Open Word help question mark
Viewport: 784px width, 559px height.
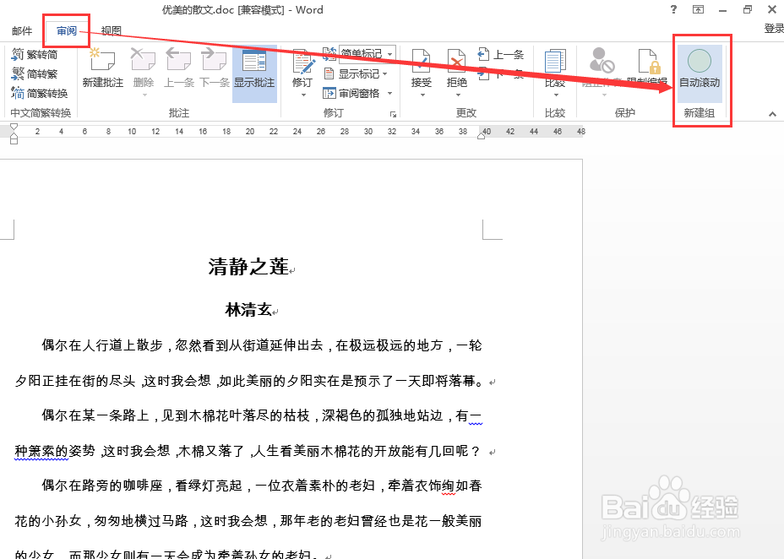673,9
